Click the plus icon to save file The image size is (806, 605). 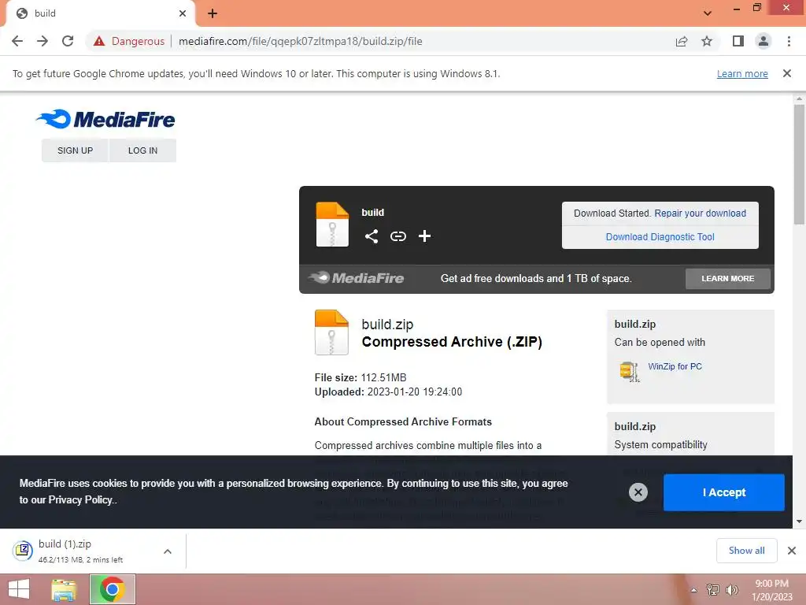tap(424, 236)
